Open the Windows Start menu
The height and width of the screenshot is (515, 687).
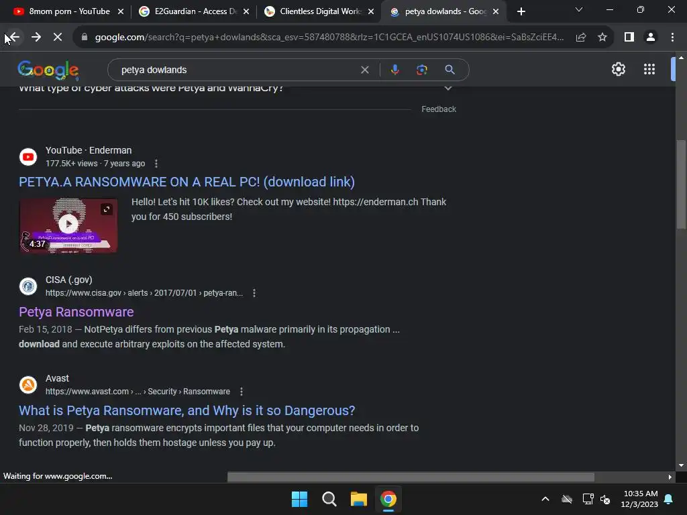(x=300, y=499)
